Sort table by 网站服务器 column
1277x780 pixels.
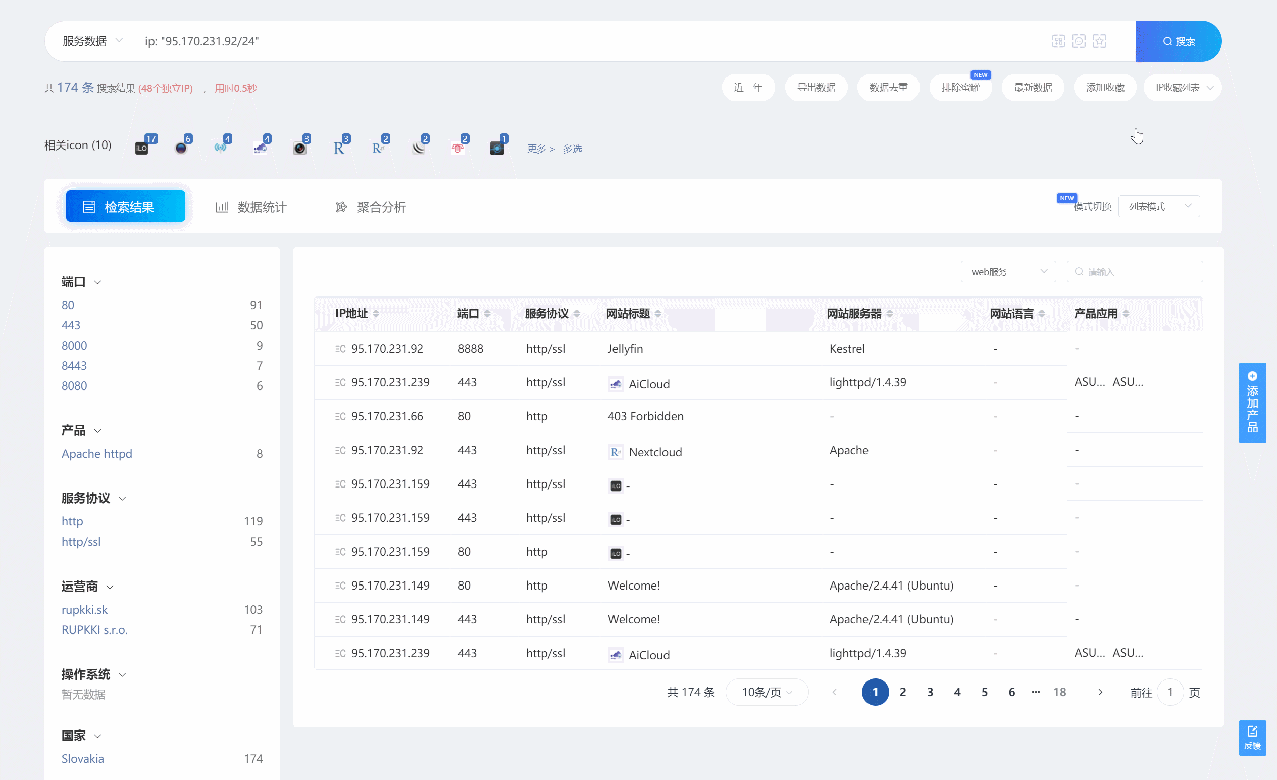890,313
